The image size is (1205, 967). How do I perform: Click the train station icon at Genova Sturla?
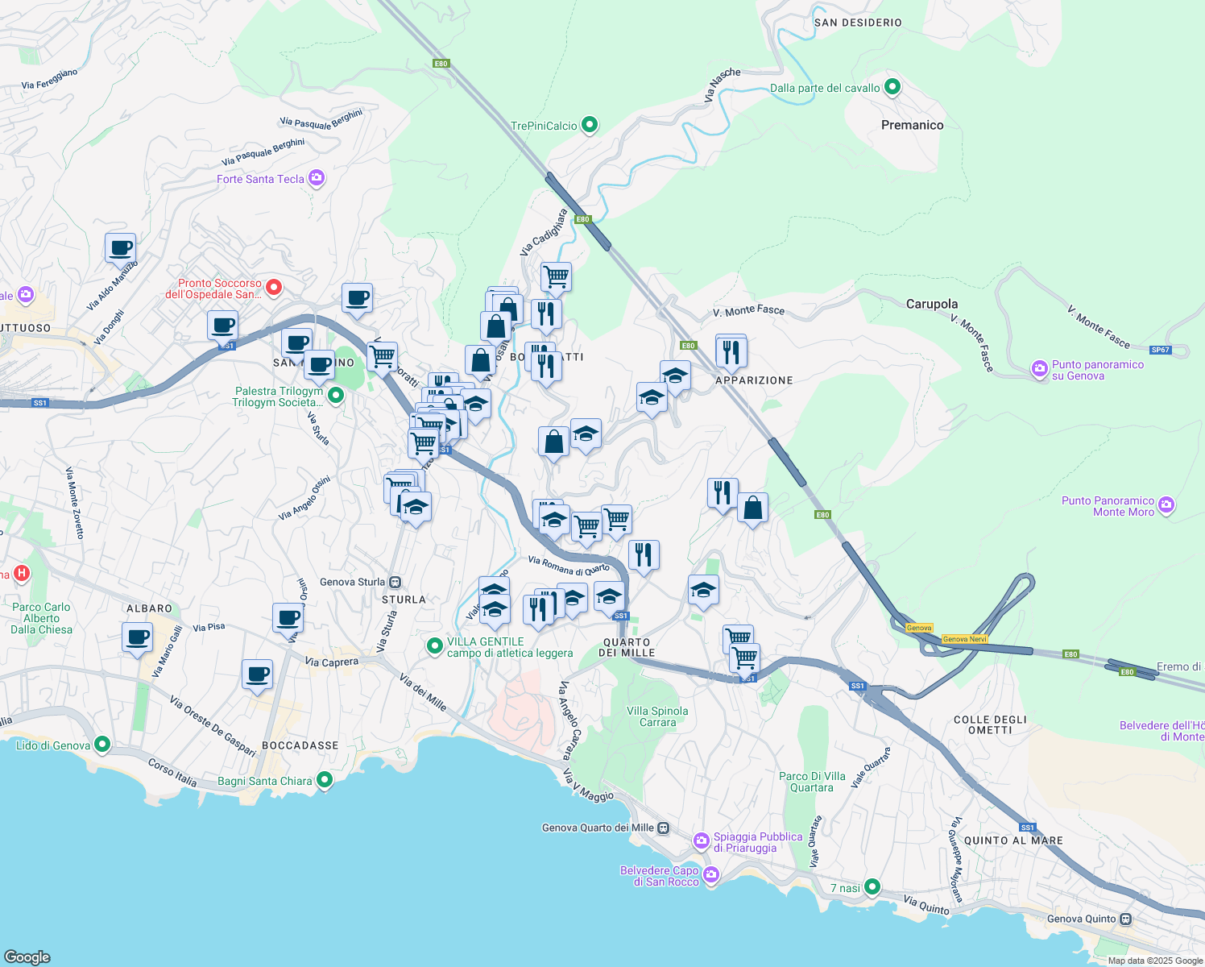(x=394, y=582)
